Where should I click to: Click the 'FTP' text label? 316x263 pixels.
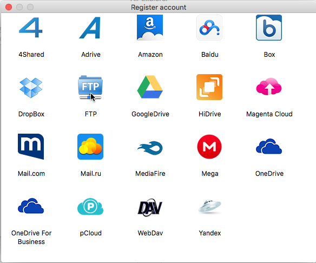[x=91, y=114]
